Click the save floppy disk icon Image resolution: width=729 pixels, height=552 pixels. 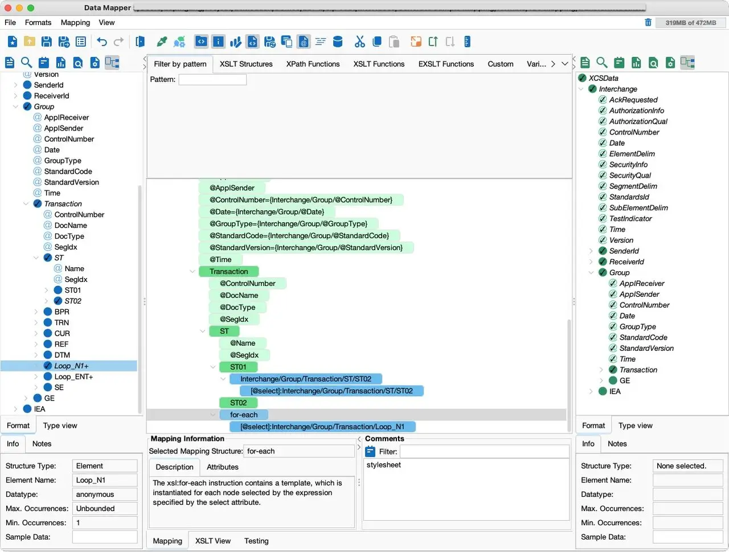tap(47, 42)
